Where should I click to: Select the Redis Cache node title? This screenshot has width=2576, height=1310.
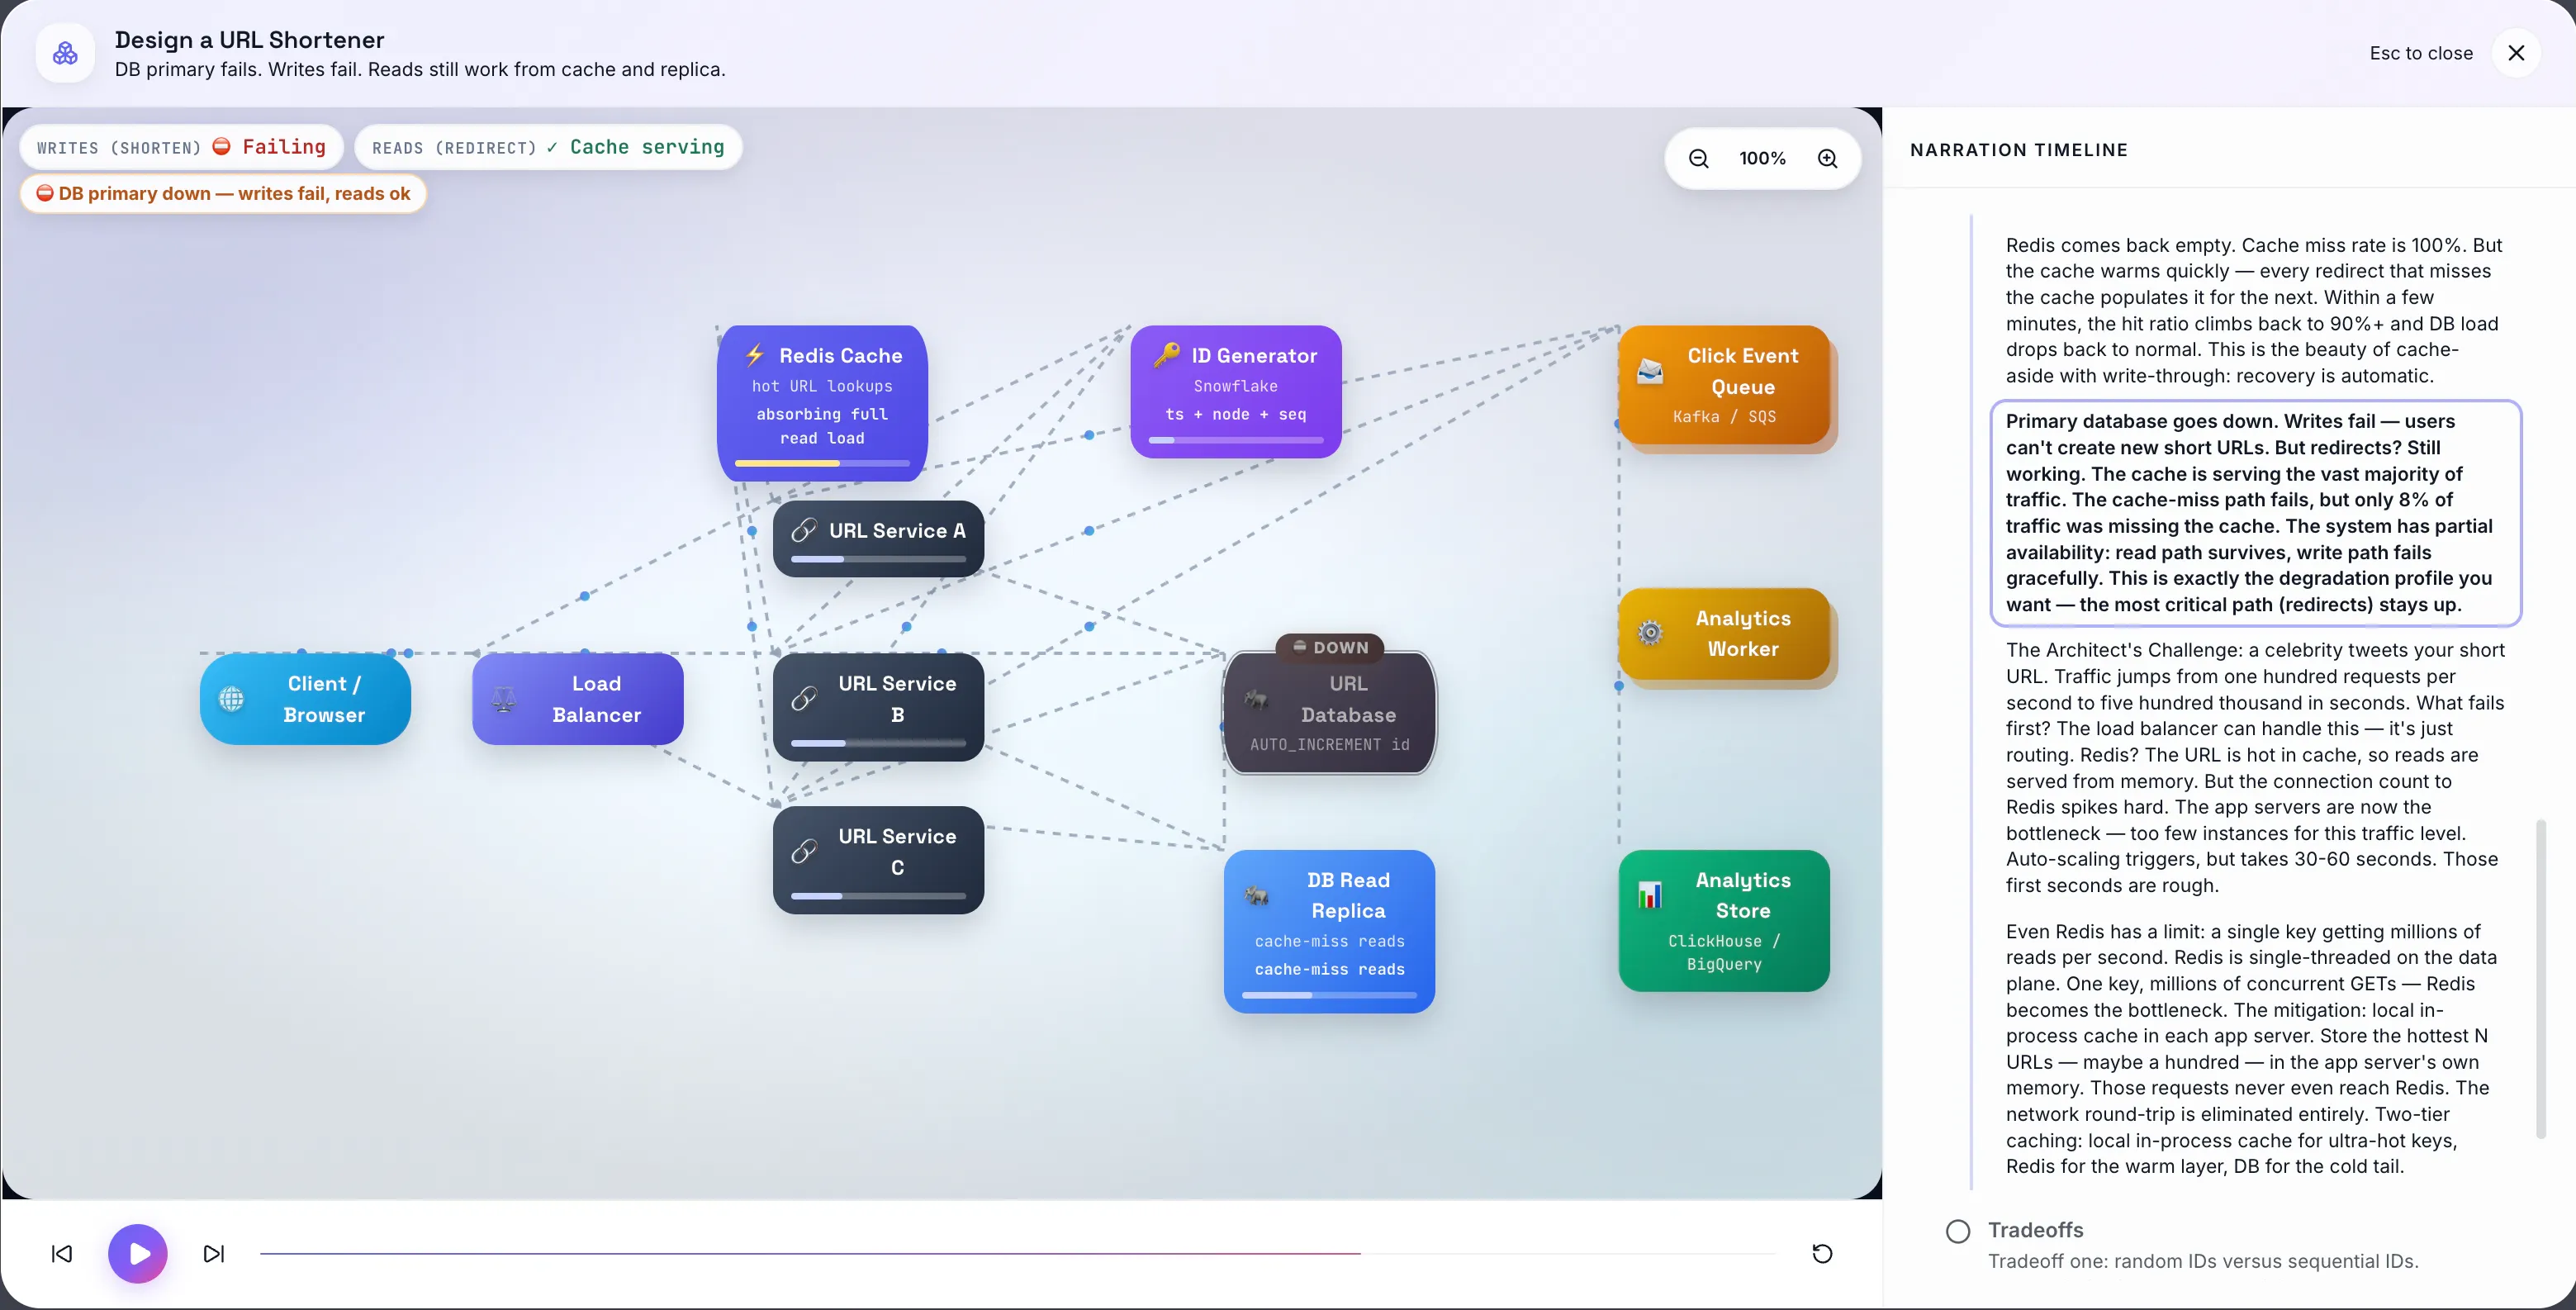click(x=840, y=355)
